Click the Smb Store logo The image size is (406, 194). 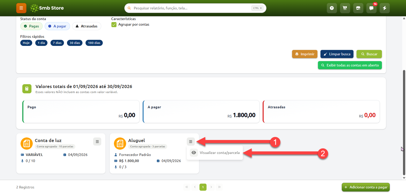click(x=47, y=8)
